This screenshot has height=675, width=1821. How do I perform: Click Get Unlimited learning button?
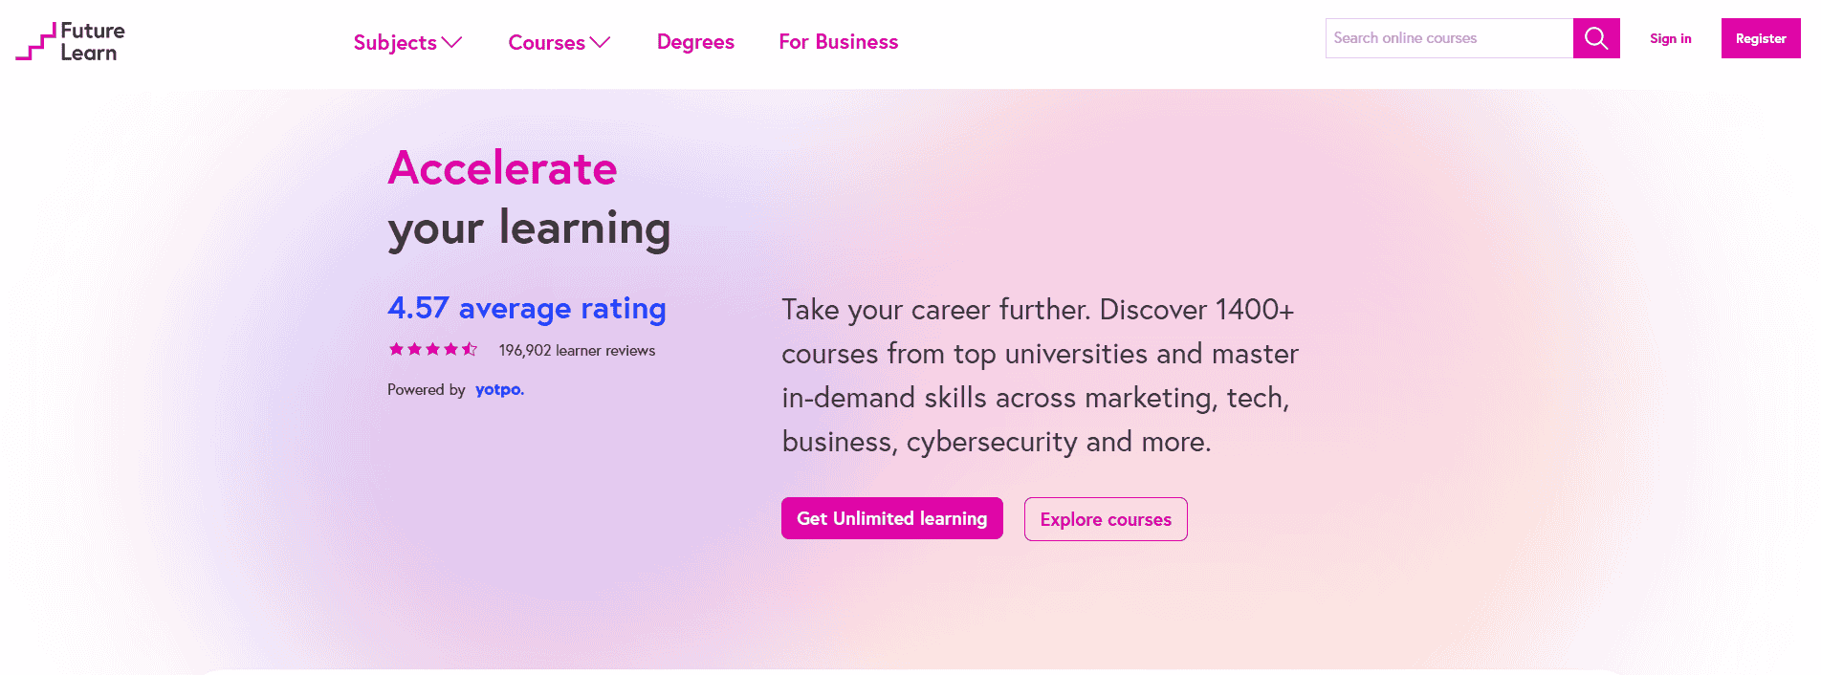coord(891,518)
